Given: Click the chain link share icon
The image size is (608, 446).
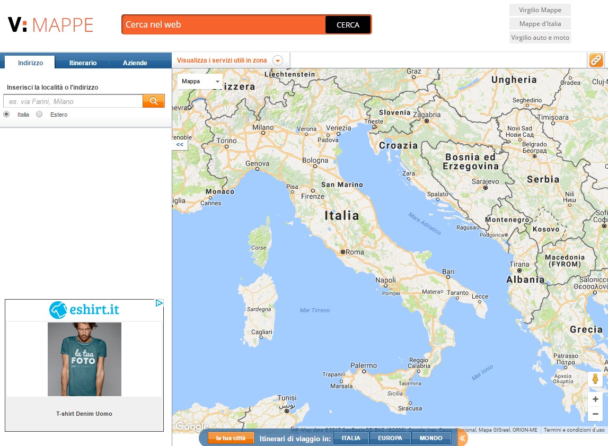Looking at the screenshot, I should [596, 60].
